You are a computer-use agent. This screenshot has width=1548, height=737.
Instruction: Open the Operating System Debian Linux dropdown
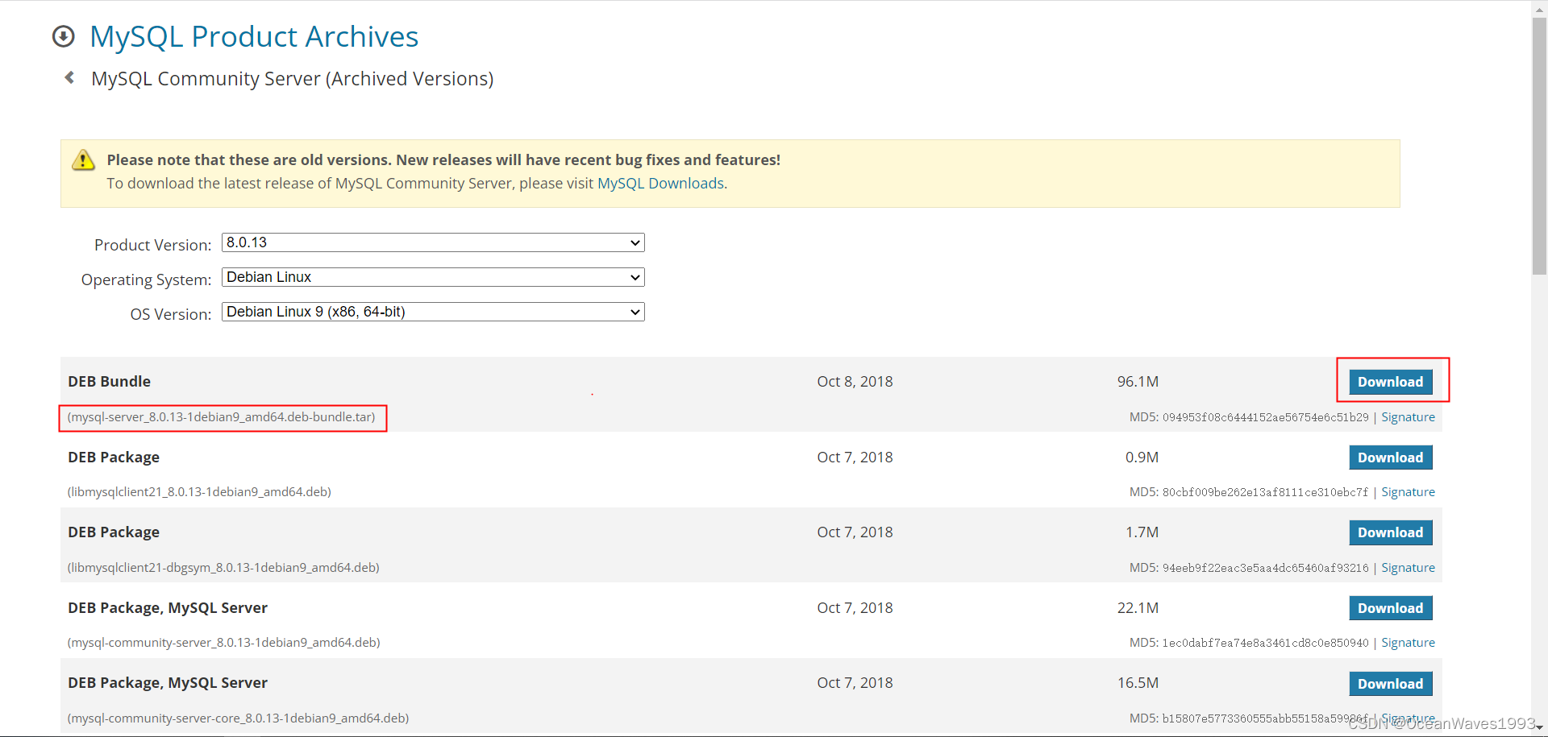pos(433,277)
